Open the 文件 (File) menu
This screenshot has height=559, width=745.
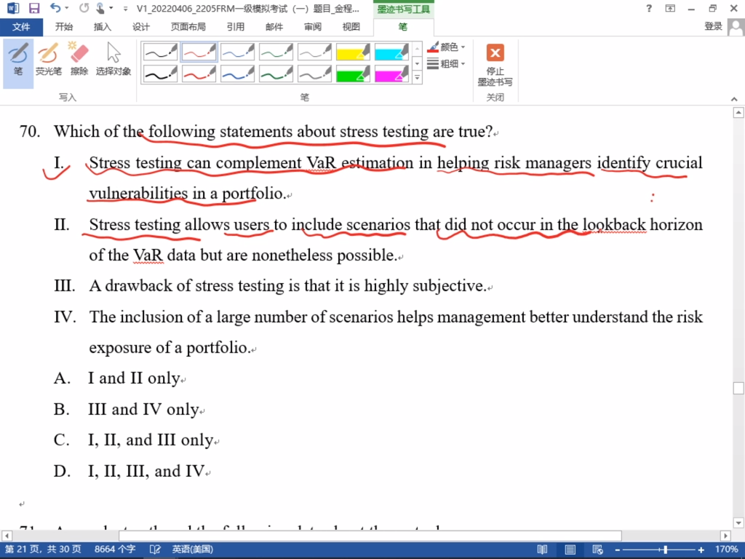(x=21, y=27)
